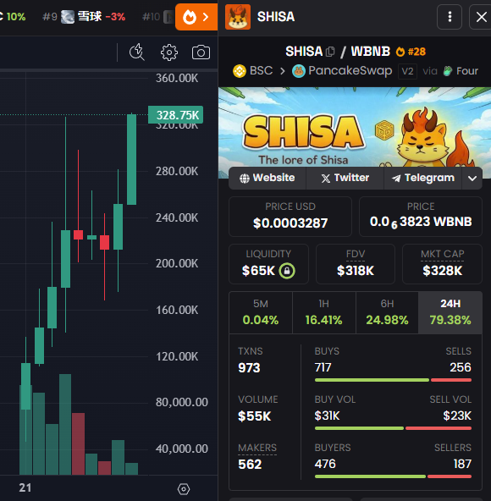Click the MKT CAP $328K box
This screenshot has width=491, height=501.
tap(442, 264)
